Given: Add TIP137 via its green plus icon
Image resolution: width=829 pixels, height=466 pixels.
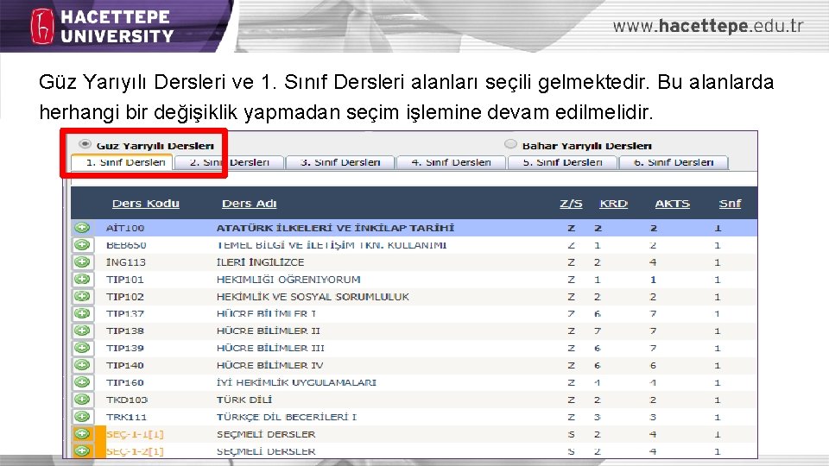Looking at the screenshot, I should coord(82,313).
